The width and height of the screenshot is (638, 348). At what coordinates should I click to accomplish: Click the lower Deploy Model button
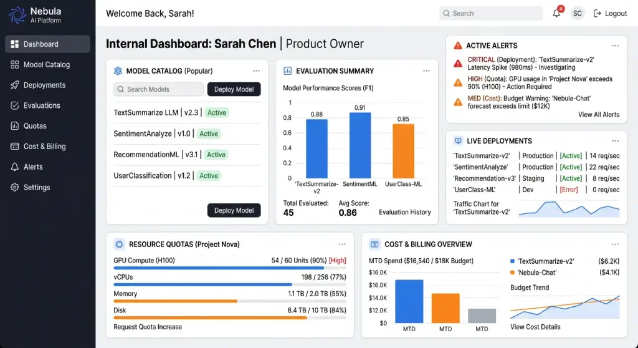(x=234, y=210)
